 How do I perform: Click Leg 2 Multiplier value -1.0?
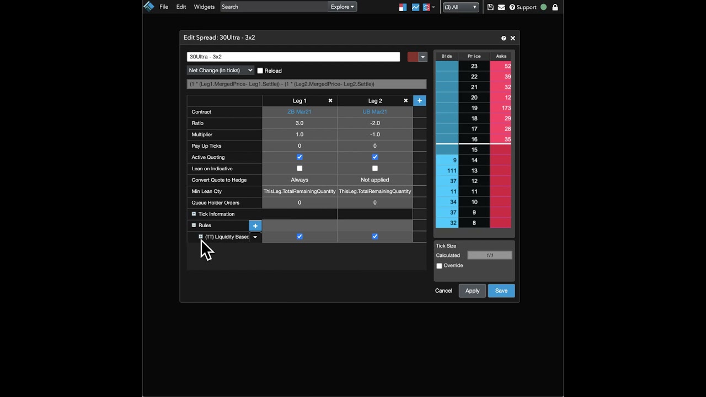pos(375,135)
